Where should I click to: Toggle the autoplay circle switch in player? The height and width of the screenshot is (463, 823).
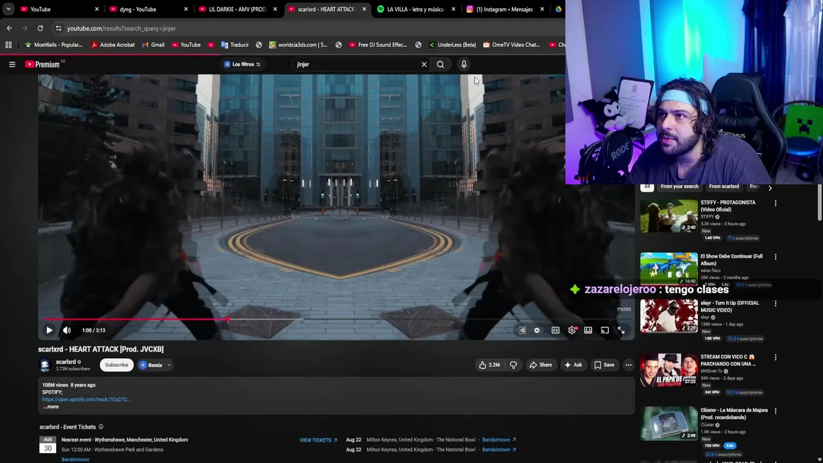point(537,331)
